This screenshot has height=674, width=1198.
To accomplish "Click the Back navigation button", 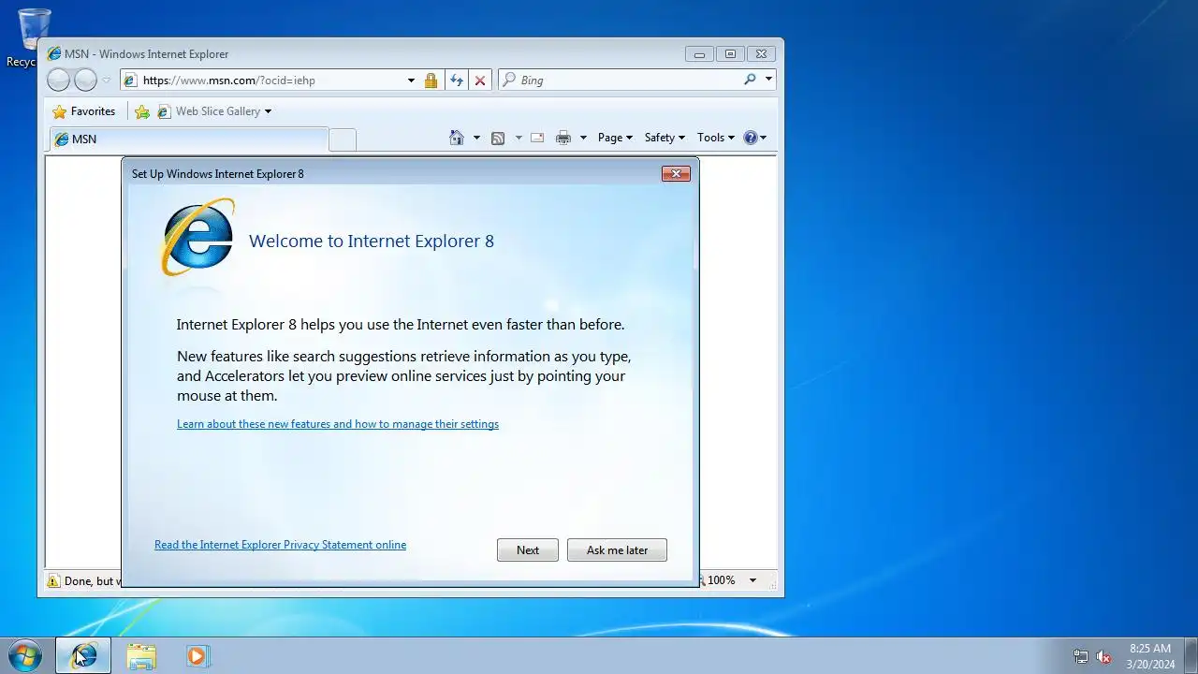I will pyautogui.click(x=58, y=81).
